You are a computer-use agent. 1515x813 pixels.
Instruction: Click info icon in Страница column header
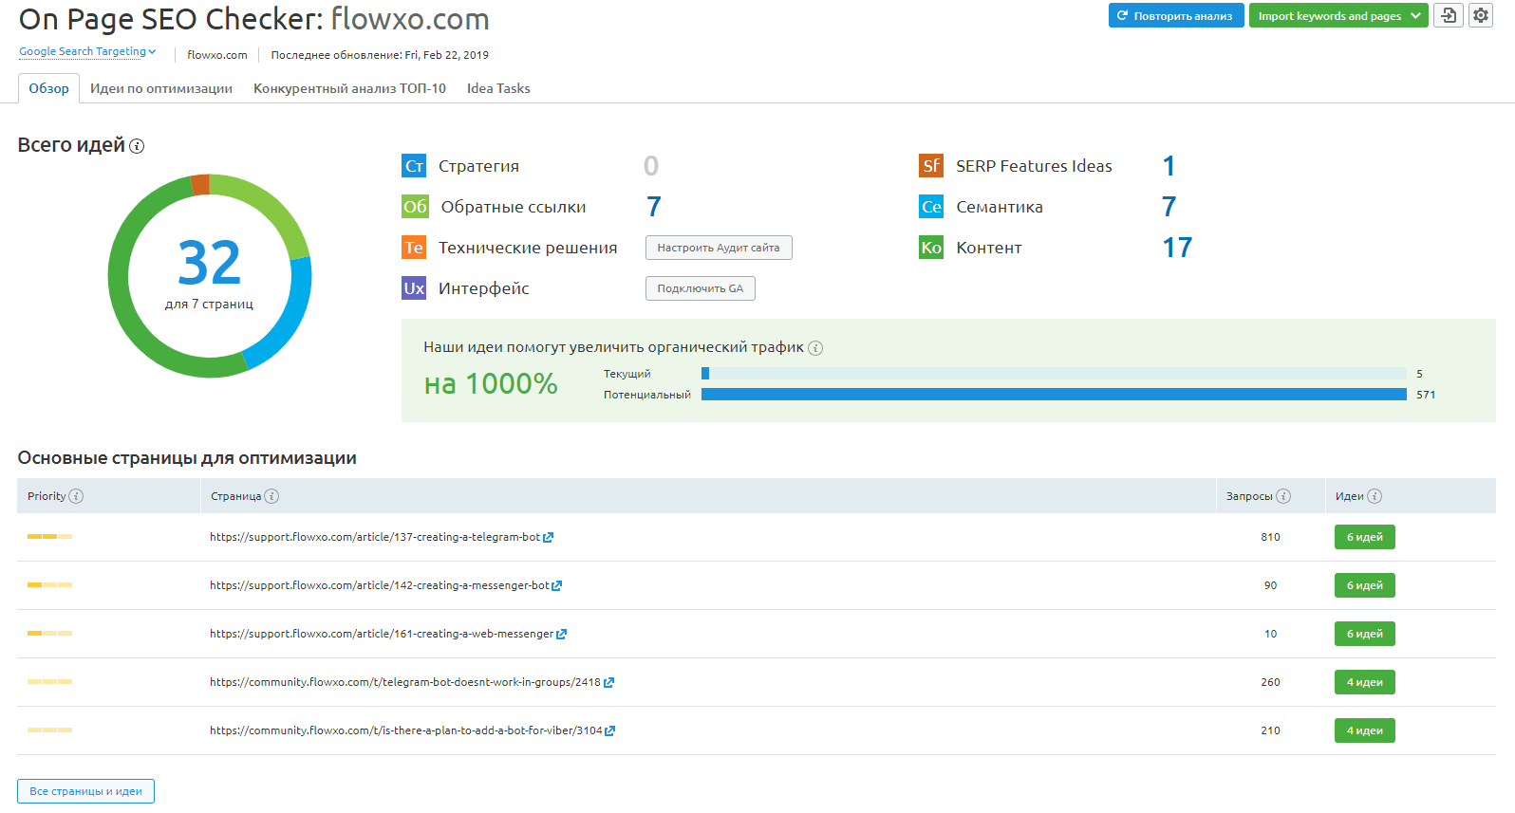271,496
